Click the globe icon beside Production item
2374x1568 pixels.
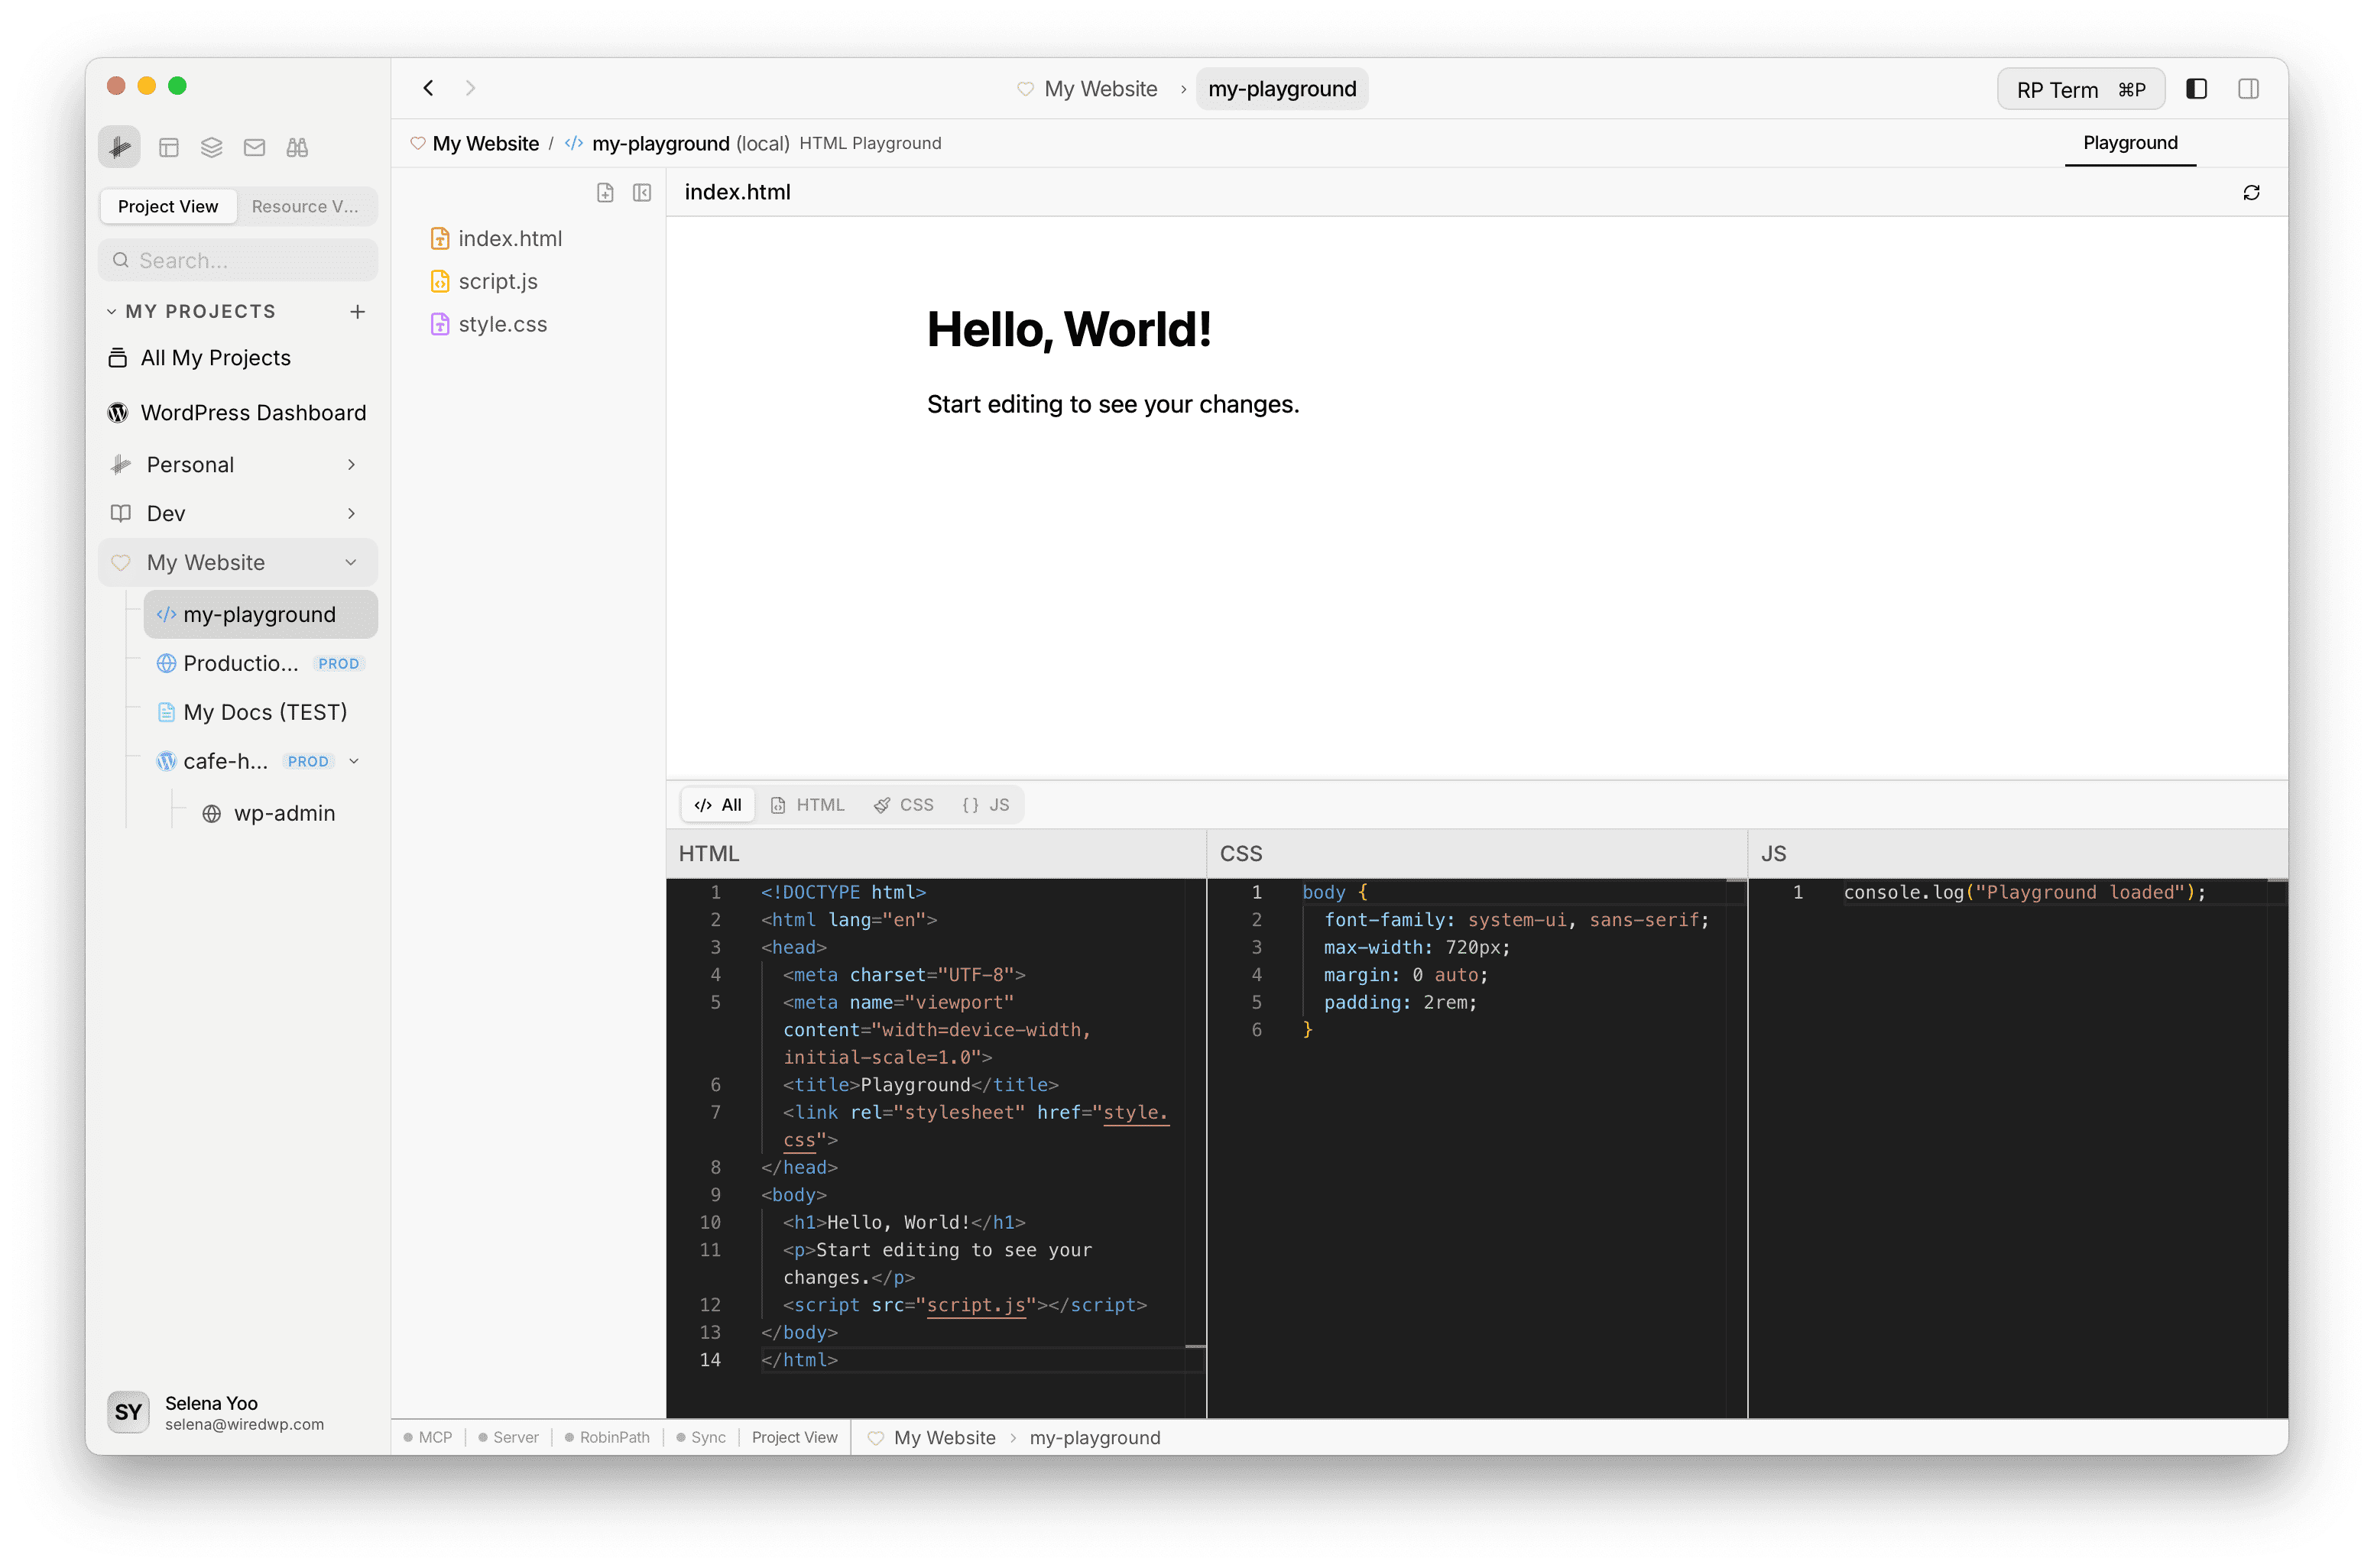[x=167, y=663]
